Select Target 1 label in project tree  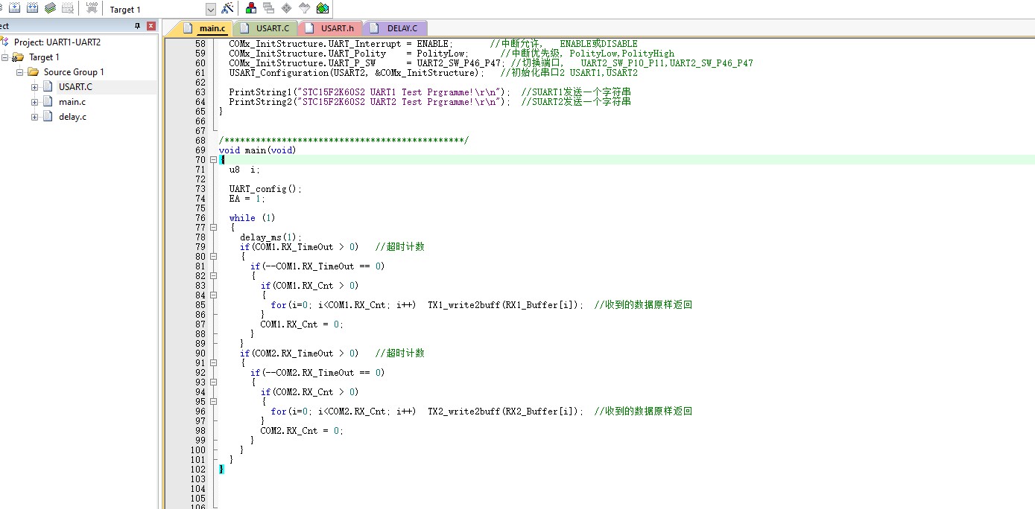pos(44,57)
